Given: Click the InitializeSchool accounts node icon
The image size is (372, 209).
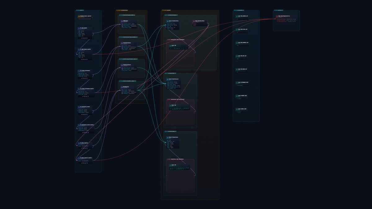Looking at the screenshot, I should coord(122,65).
